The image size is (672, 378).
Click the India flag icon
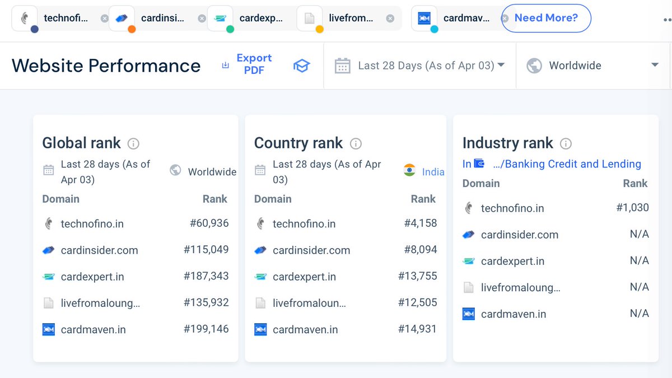point(409,170)
